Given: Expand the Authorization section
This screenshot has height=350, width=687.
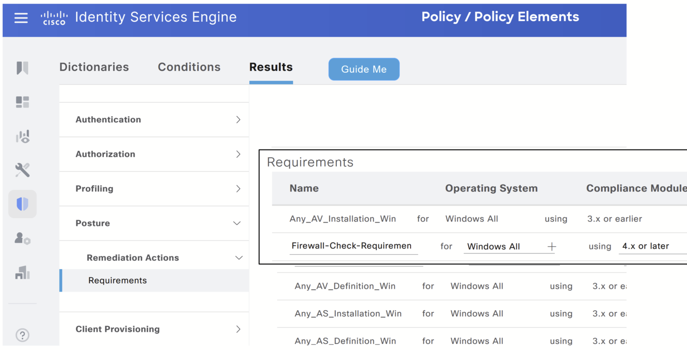Looking at the screenshot, I should tap(154, 154).
